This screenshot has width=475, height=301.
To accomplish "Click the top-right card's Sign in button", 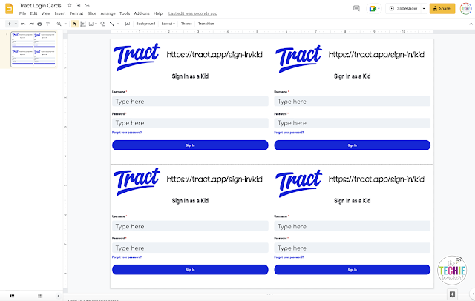I will (352, 145).
